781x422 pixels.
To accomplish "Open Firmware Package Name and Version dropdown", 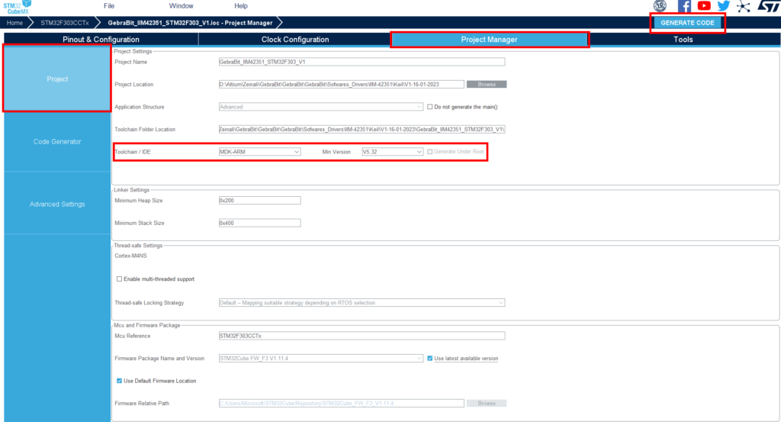I will [x=321, y=358].
